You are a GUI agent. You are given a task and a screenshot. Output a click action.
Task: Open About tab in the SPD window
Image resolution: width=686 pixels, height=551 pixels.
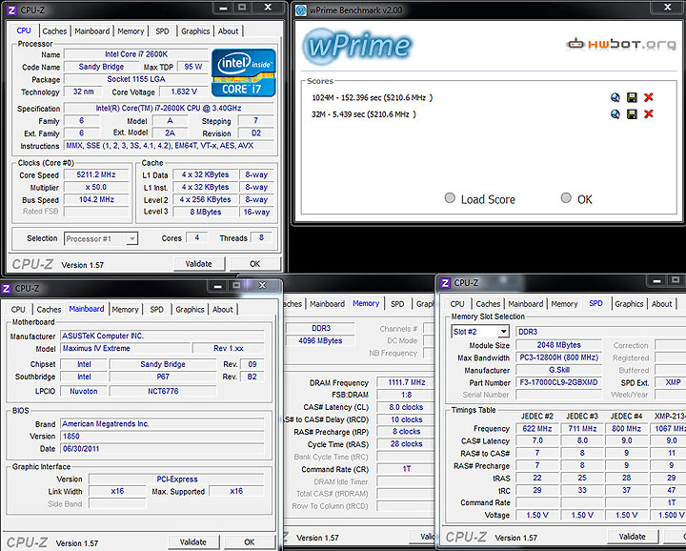(x=661, y=304)
